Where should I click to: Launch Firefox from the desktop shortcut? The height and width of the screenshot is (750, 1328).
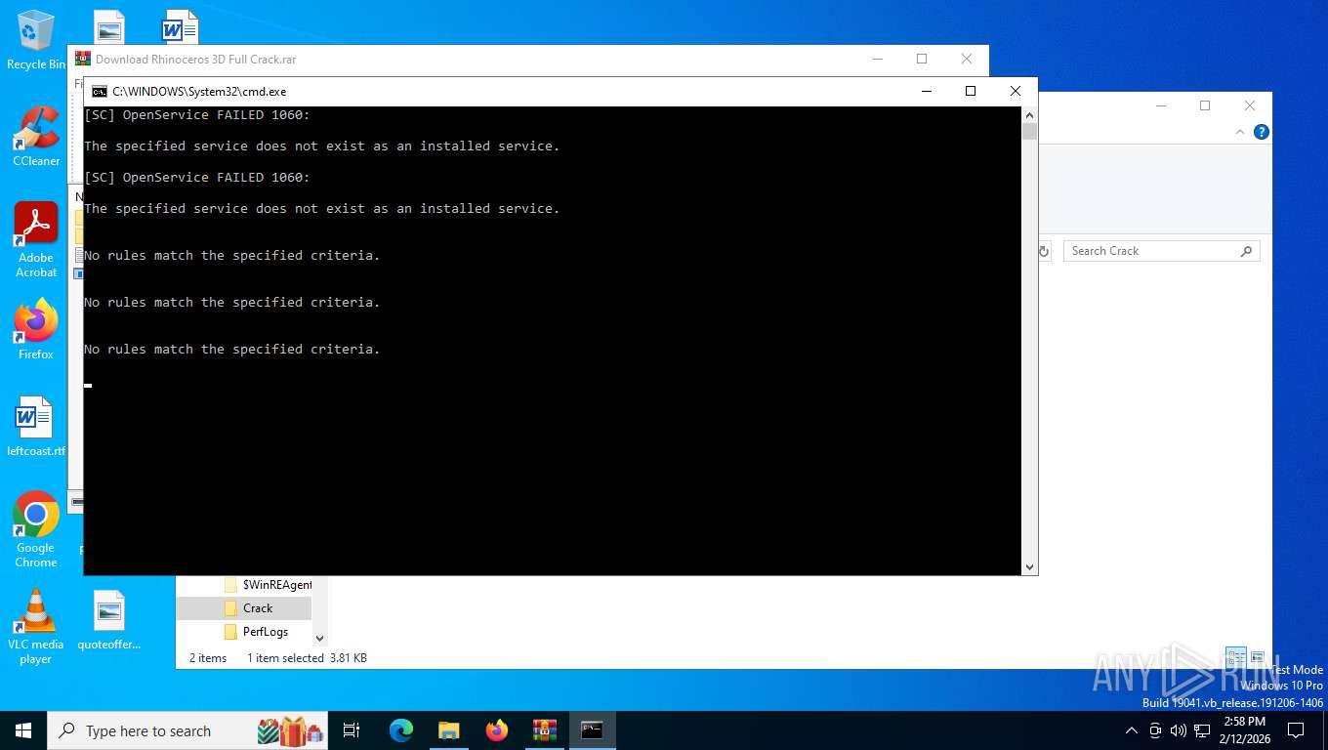point(36,329)
